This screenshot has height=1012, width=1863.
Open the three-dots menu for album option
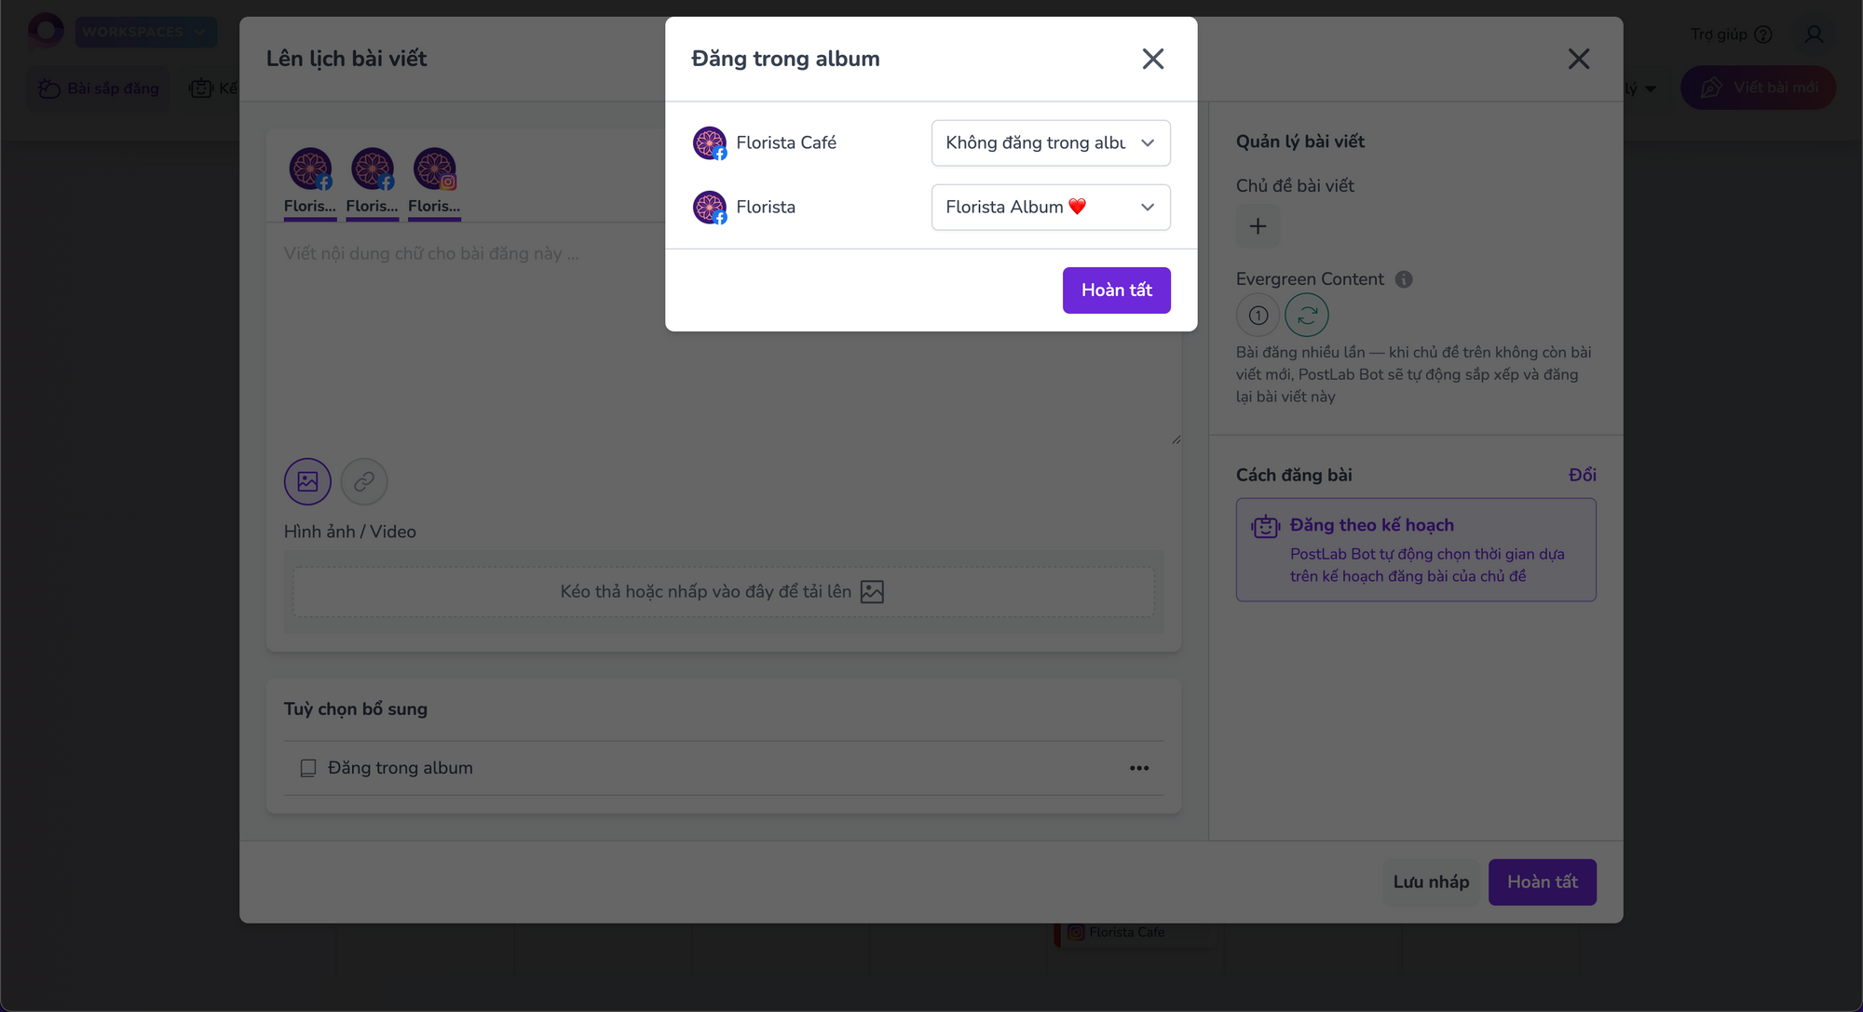(x=1139, y=768)
